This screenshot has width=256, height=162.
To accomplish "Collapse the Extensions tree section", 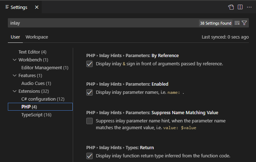I will click(x=15, y=91).
